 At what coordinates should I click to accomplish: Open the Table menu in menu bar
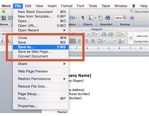click(x=106, y=6)
